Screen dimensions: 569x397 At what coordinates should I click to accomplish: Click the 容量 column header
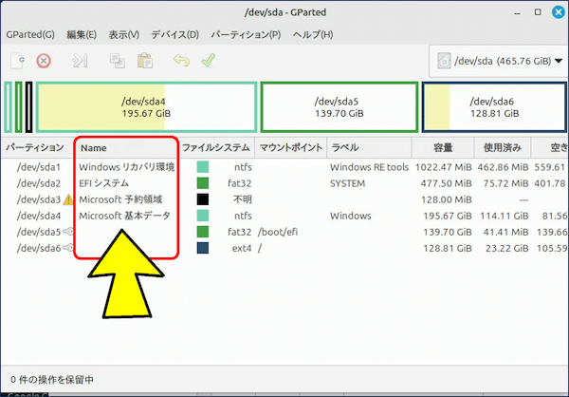tap(442, 148)
